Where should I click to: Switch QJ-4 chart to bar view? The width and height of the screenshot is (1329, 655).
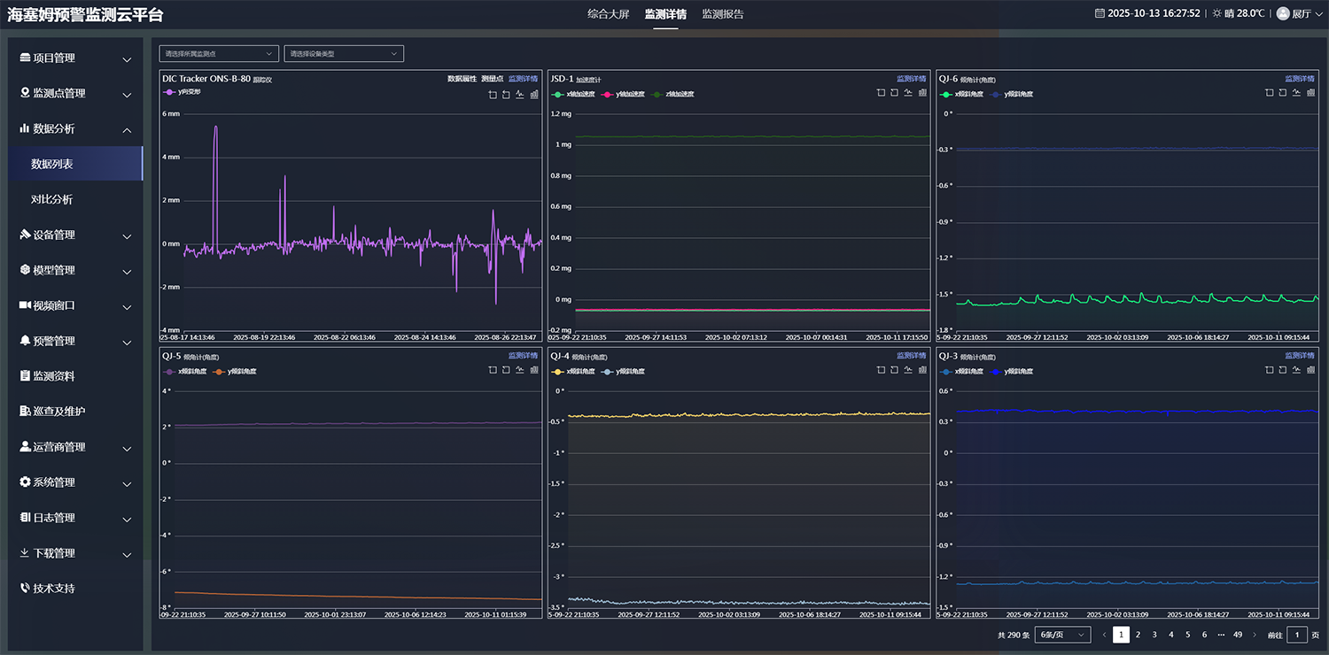(x=922, y=370)
